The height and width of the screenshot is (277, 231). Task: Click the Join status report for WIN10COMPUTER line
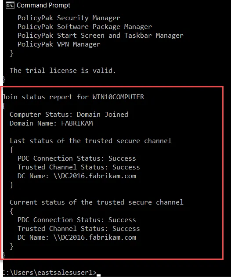pos(73,97)
